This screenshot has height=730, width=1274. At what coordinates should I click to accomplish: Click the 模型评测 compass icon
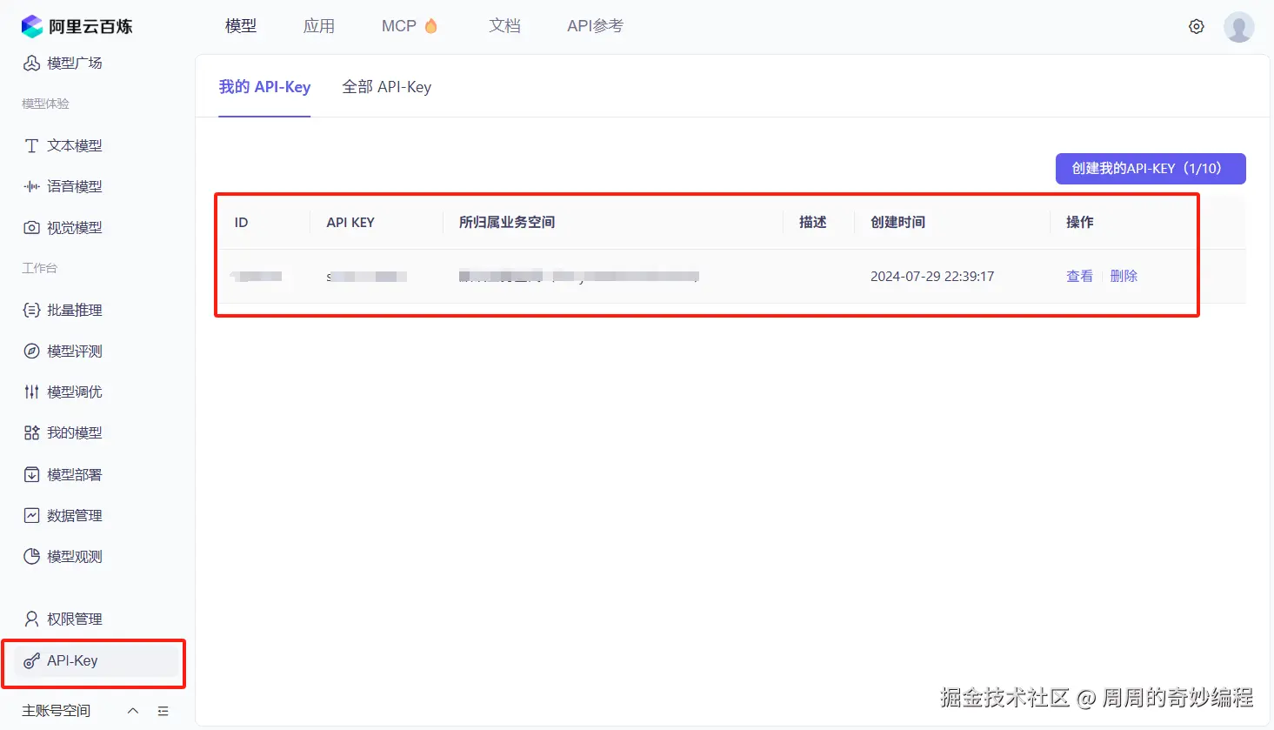pyautogui.click(x=31, y=351)
